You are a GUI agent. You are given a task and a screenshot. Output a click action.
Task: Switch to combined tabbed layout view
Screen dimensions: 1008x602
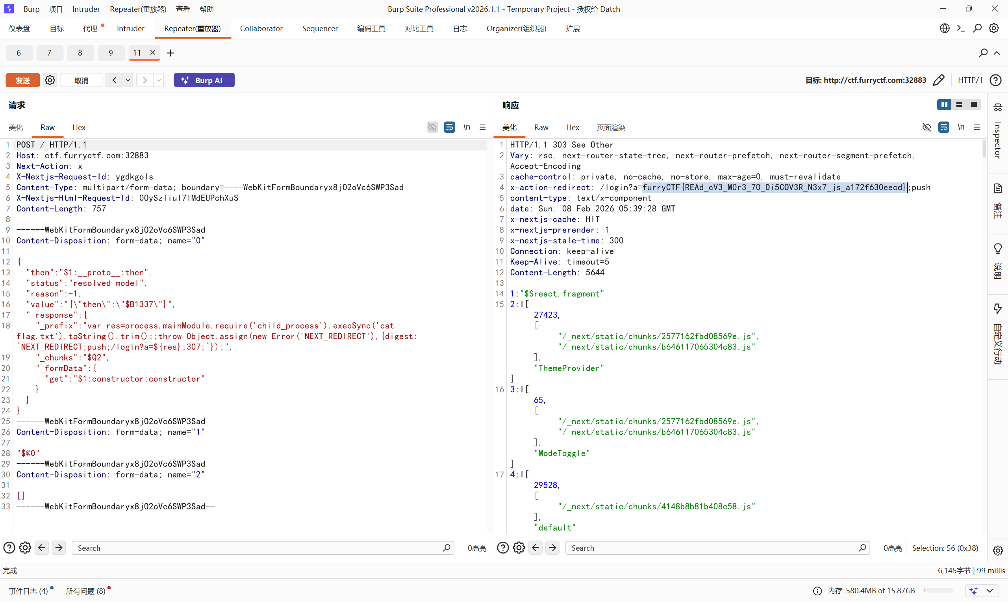(x=974, y=105)
